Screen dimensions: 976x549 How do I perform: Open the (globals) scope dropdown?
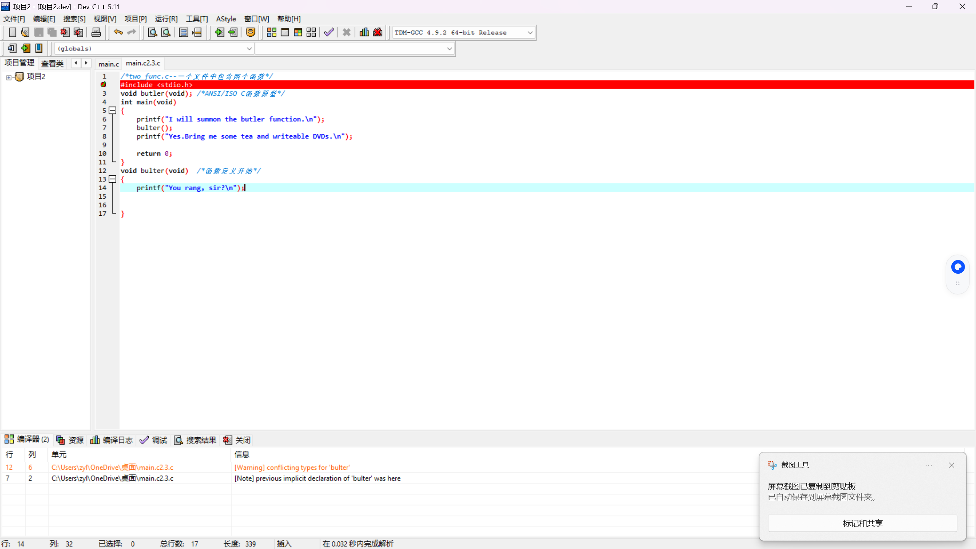pyautogui.click(x=249, y=49)
